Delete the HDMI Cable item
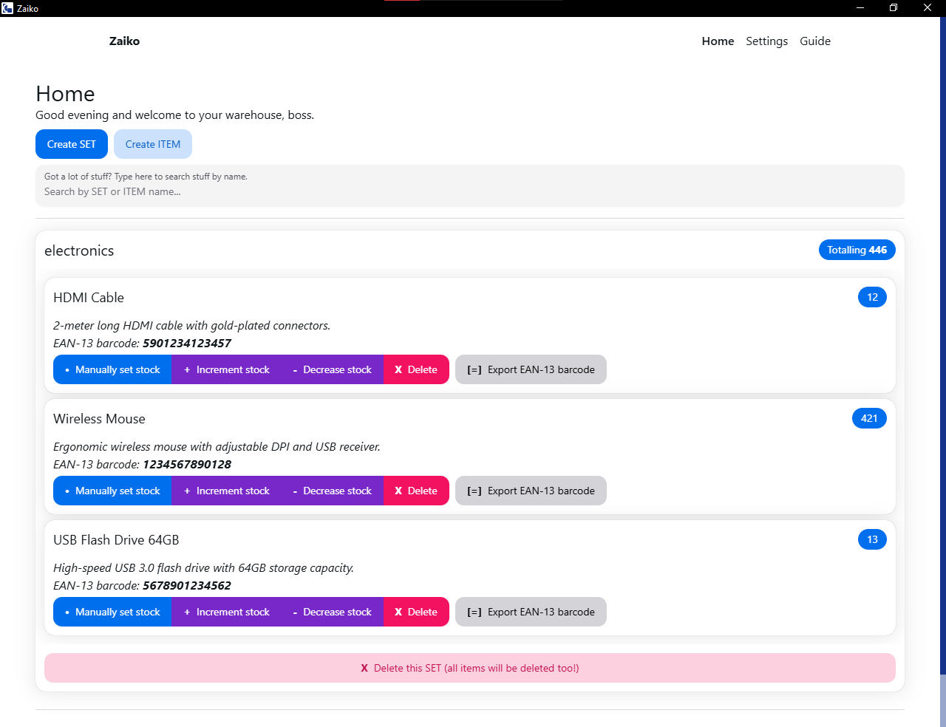This screenshot has height=727, width=946. pos(416,369)
